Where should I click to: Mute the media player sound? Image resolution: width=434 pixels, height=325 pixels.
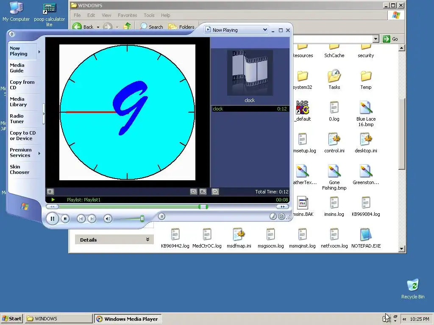tap(108, 219)
